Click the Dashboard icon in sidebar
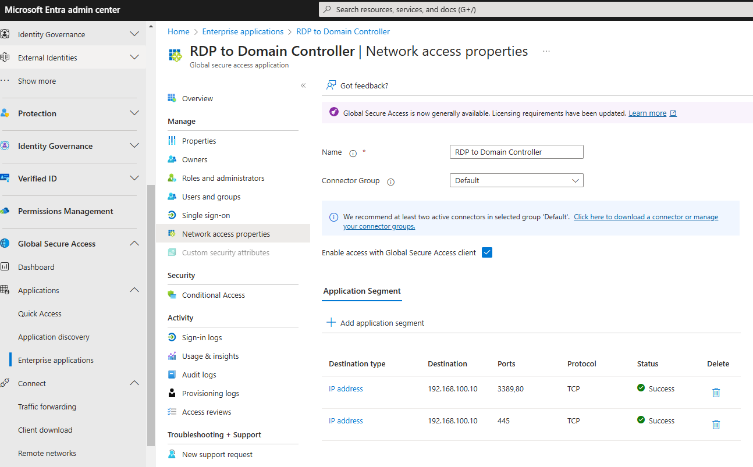The image size is (753, 467). (5, 267)
